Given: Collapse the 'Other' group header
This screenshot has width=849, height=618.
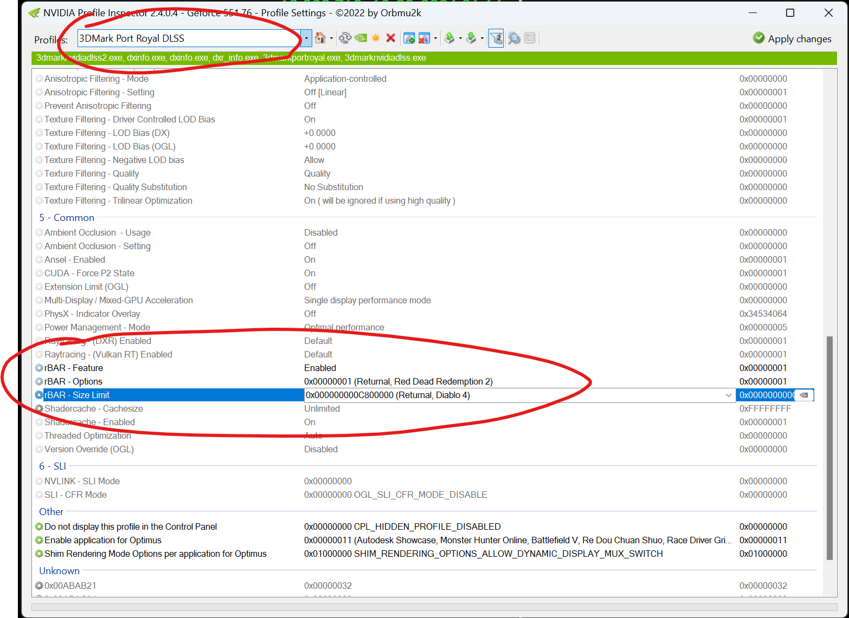Looking at the screenshot, I should [51, 512].
